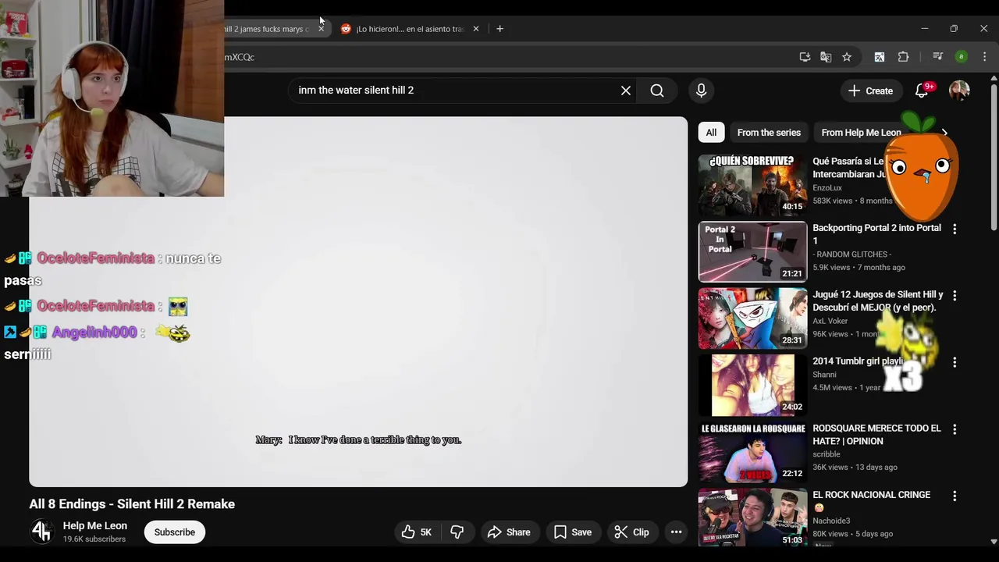999x562 pixels.
Task: Clear the YouTube search box text
Action: point(626,91)
